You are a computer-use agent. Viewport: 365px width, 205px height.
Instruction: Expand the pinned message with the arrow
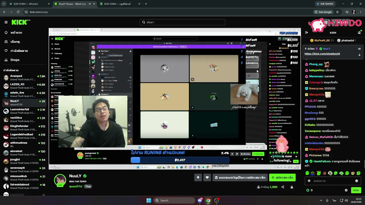coord(359,55)
